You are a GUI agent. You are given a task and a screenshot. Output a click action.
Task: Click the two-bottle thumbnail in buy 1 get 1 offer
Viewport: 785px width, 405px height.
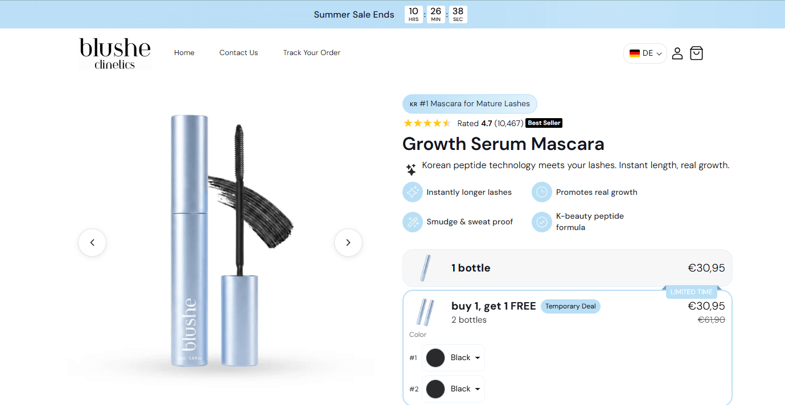[425, 312]
